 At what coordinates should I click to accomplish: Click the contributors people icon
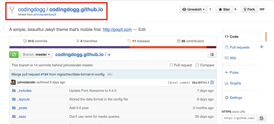pos(178,41)
